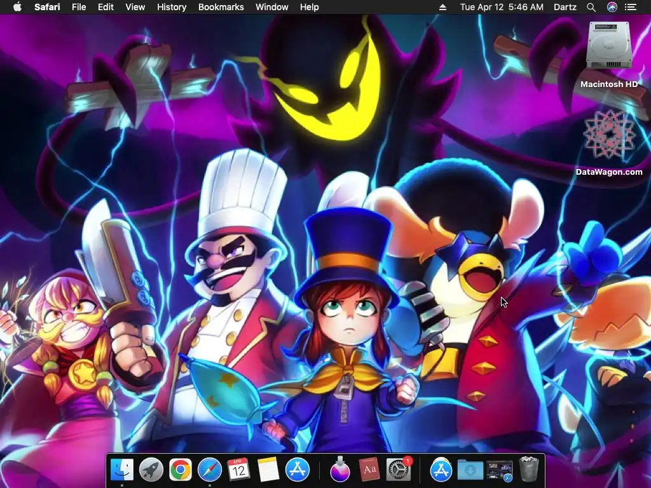Open the Help menu

[310, 7]
